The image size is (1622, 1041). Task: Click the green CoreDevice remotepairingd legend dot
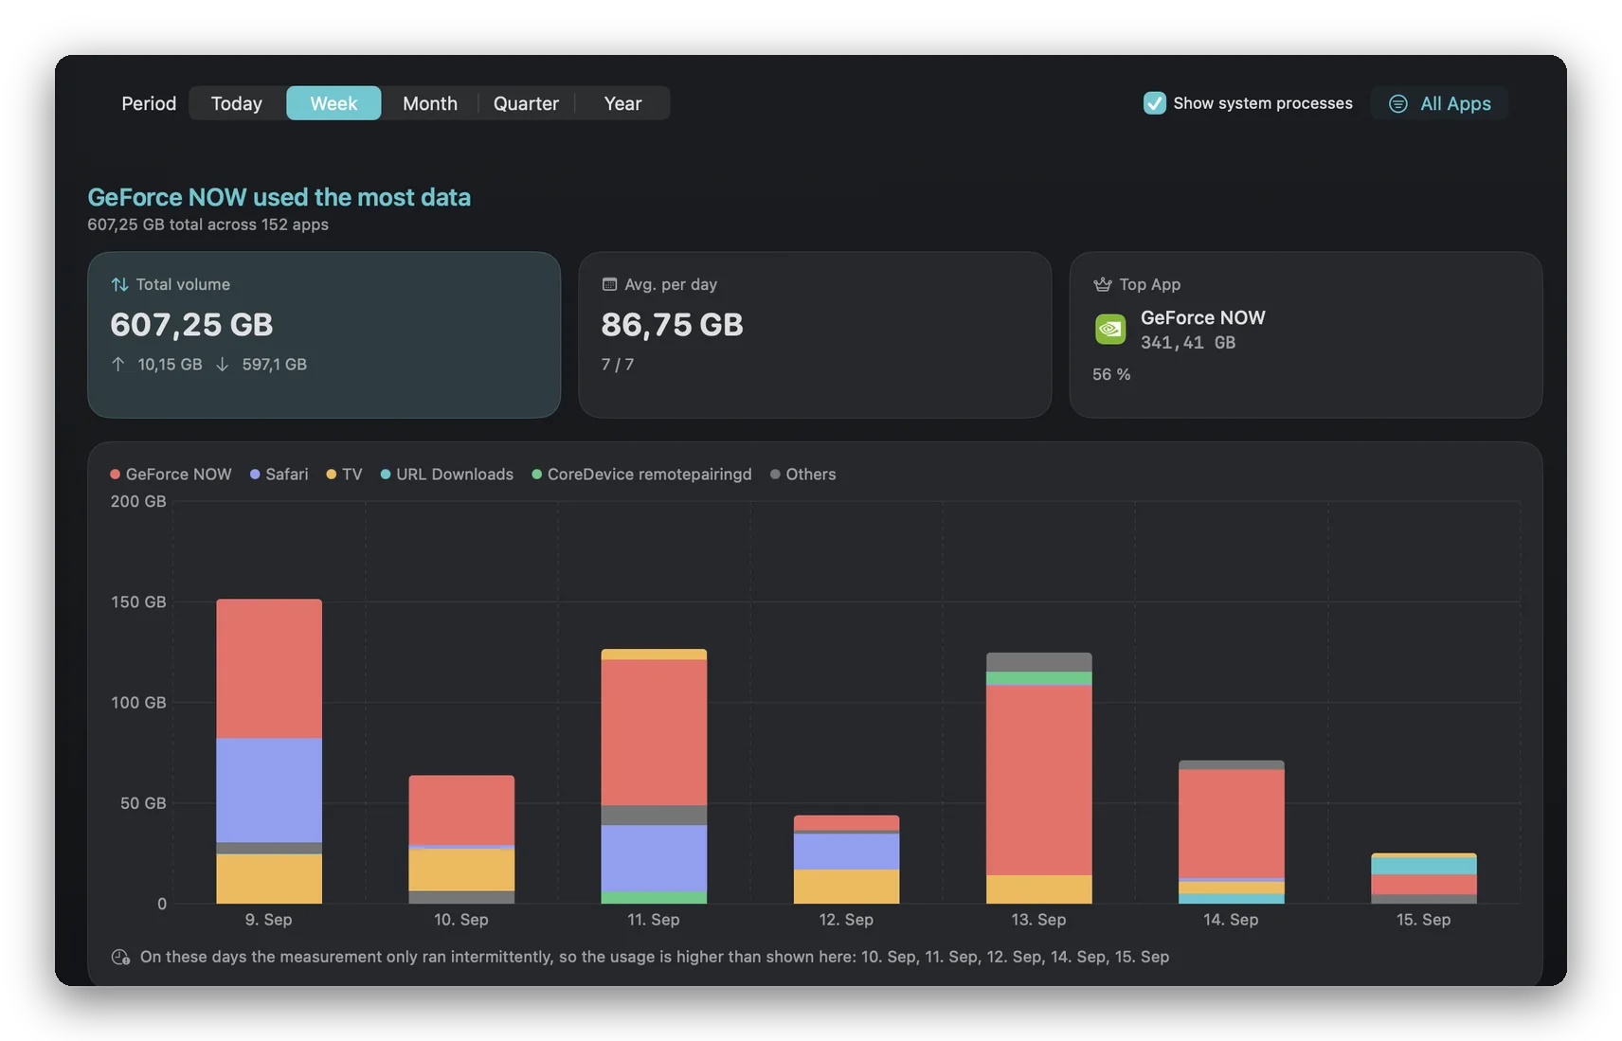coord(537,474)
